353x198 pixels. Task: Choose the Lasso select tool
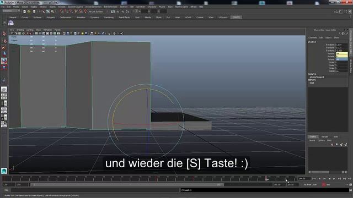coord(4,41)
